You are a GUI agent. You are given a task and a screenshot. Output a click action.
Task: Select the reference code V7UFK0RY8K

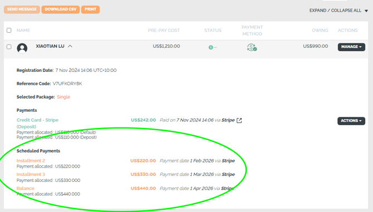(67, 83)
